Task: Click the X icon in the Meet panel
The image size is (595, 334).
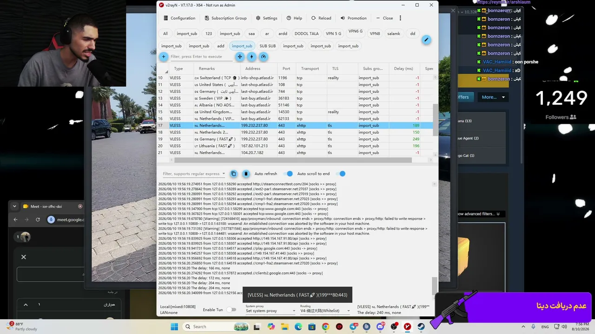Action: pyautogui.click(x=24, y=257)
